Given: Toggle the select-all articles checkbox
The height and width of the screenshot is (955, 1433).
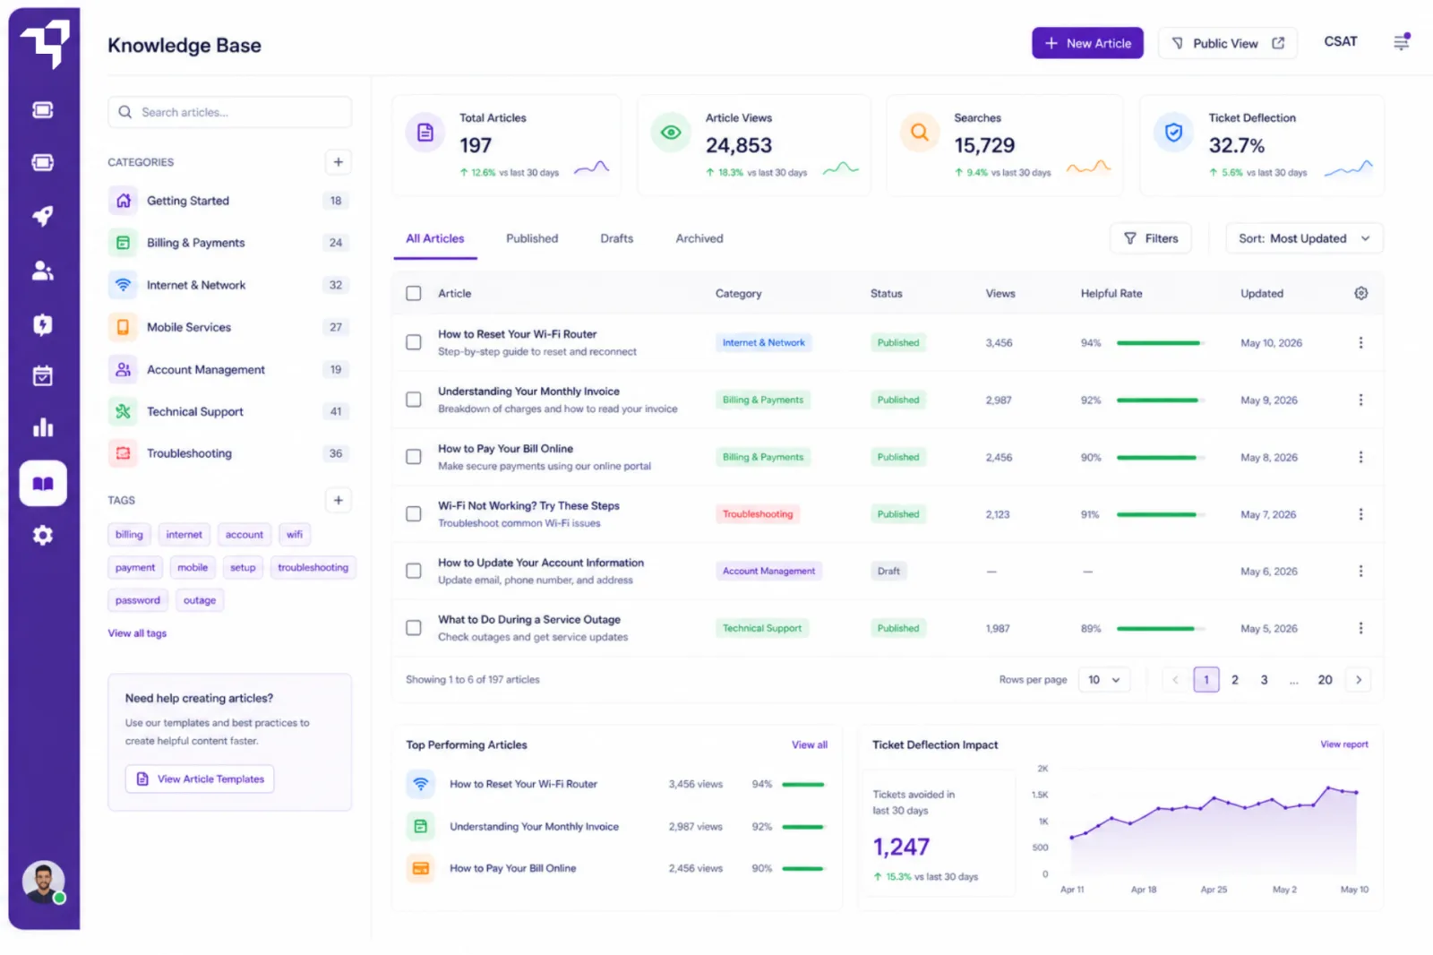Looking at the screenshot, I should [414, 293].
